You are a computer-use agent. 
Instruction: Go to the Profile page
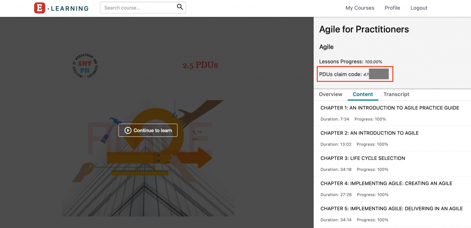pos(392,8)
